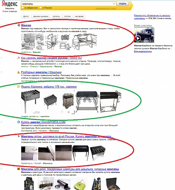175x190 pixels.
Task: Click the Найти search button
Action: 123,4
